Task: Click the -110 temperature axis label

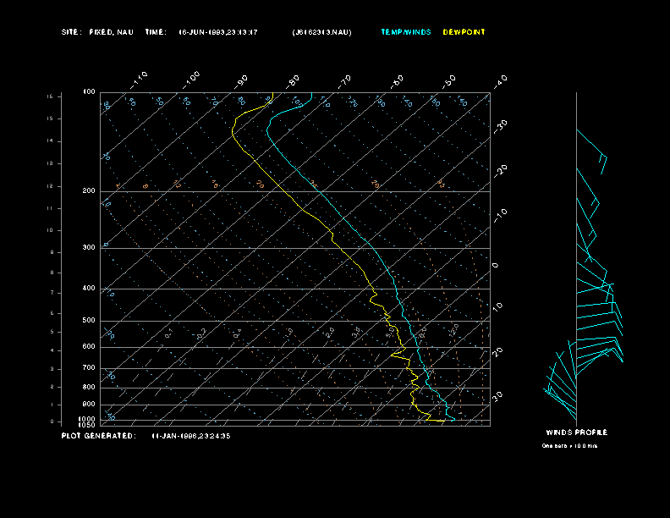Action: click(x=140, y=79)
